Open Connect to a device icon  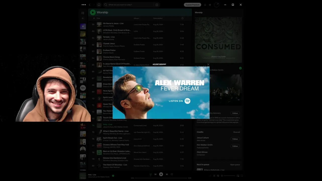[218, 176]
